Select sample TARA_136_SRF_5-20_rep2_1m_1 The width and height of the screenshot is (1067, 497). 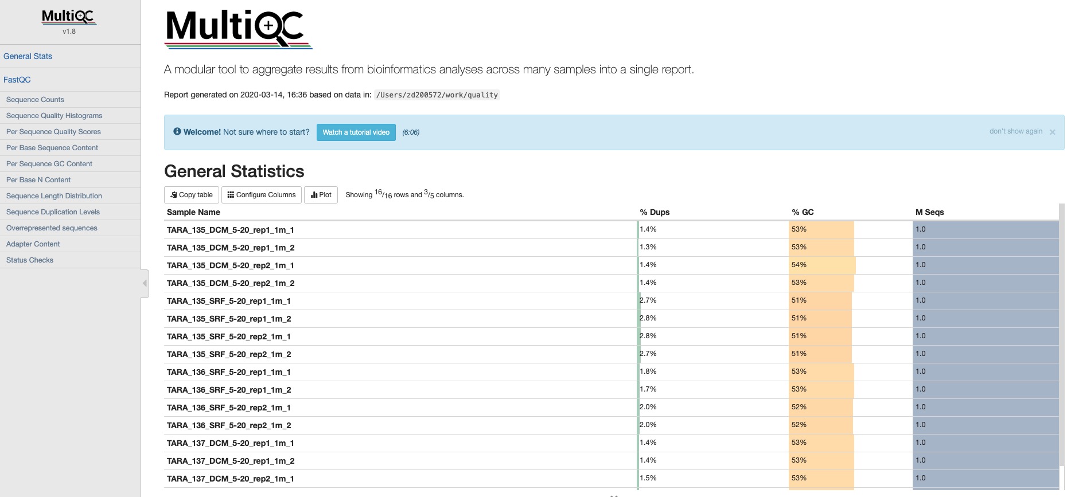pyautogui.click(x=229, y=408)
